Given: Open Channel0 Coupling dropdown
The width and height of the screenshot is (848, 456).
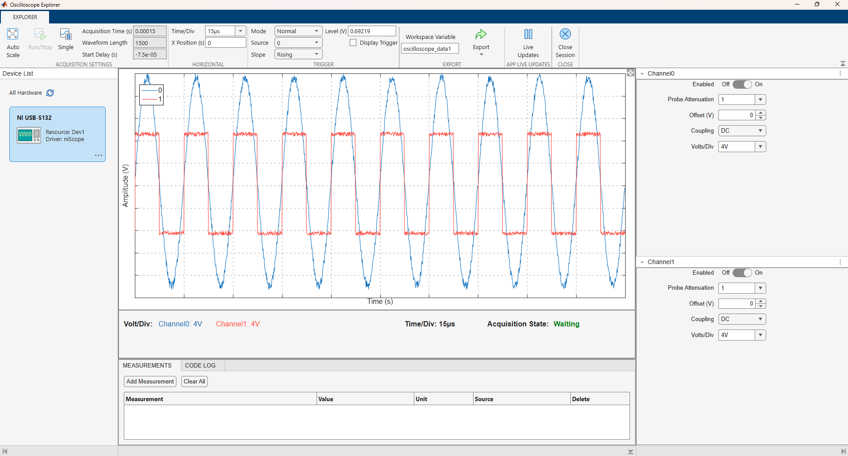Looking at the screenshot, I should coord(742,131).
